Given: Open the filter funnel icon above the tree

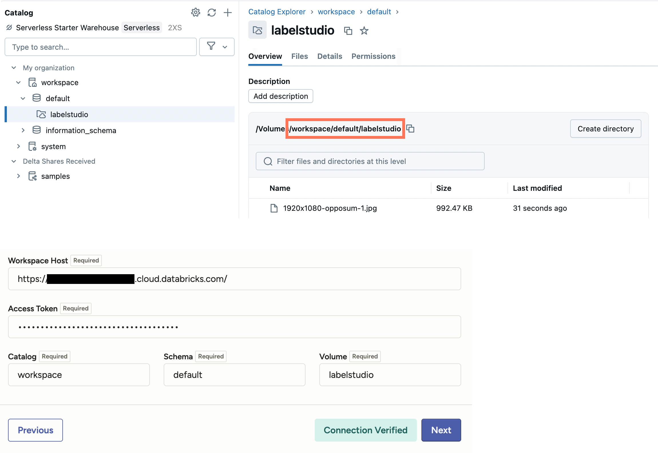Looking at the screenshot, I should click(211, 47).
